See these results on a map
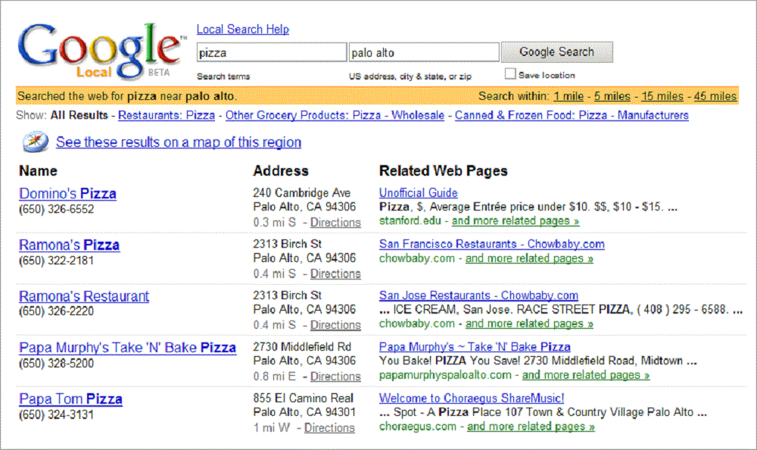 tap(178, 142)
